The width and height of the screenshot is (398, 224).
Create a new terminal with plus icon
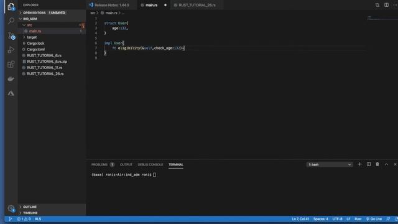359,164
